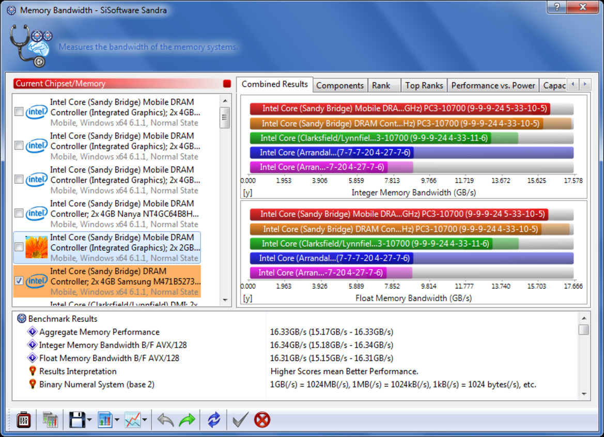The width and height of the screenshot is (604, 437).
Task: Open dropdown arrow beside bar chart icon
Action: pos(117,419)
